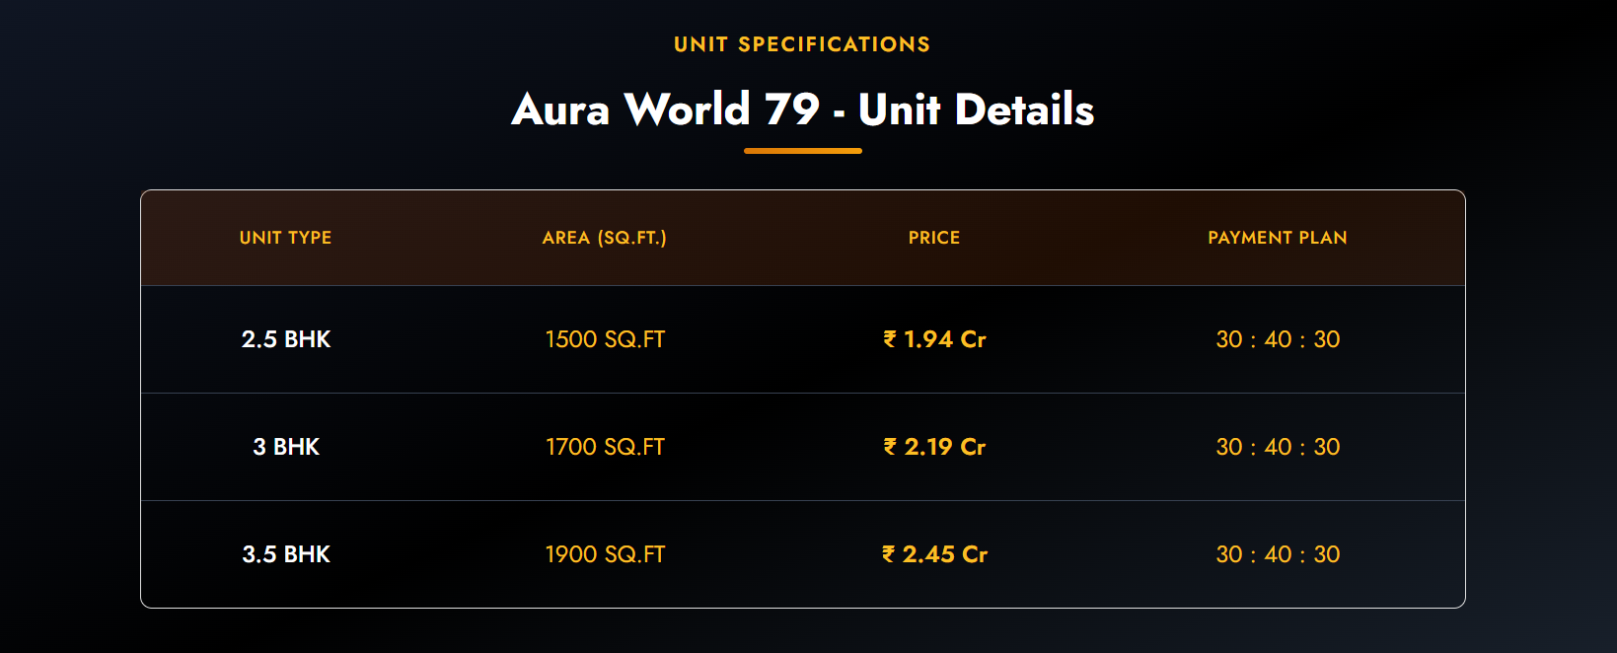
Task: Click the PRICE column header
Action: 933,238
